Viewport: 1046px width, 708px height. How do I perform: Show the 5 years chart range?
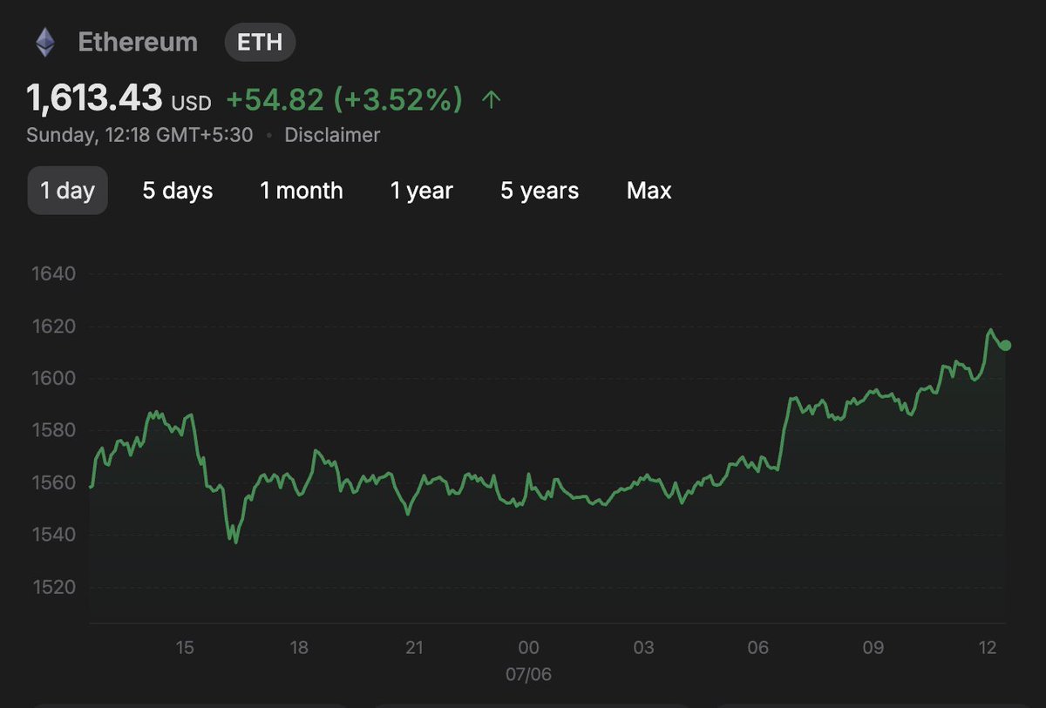click(x=540, y=191)
